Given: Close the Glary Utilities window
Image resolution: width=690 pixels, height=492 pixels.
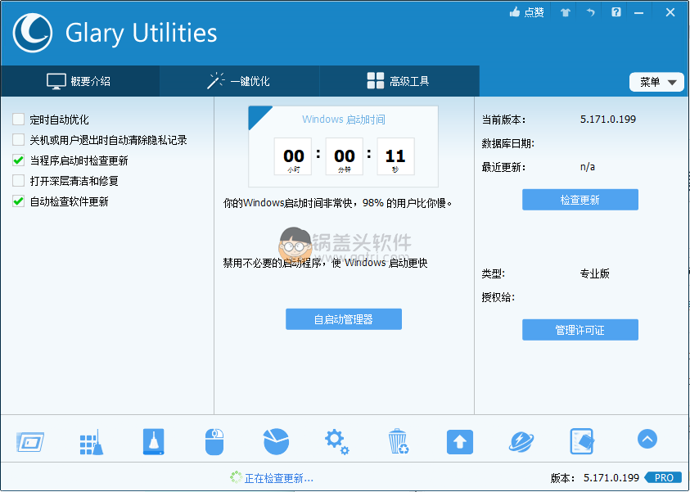Looking at the screenshot, I should (x=670, y=12).
